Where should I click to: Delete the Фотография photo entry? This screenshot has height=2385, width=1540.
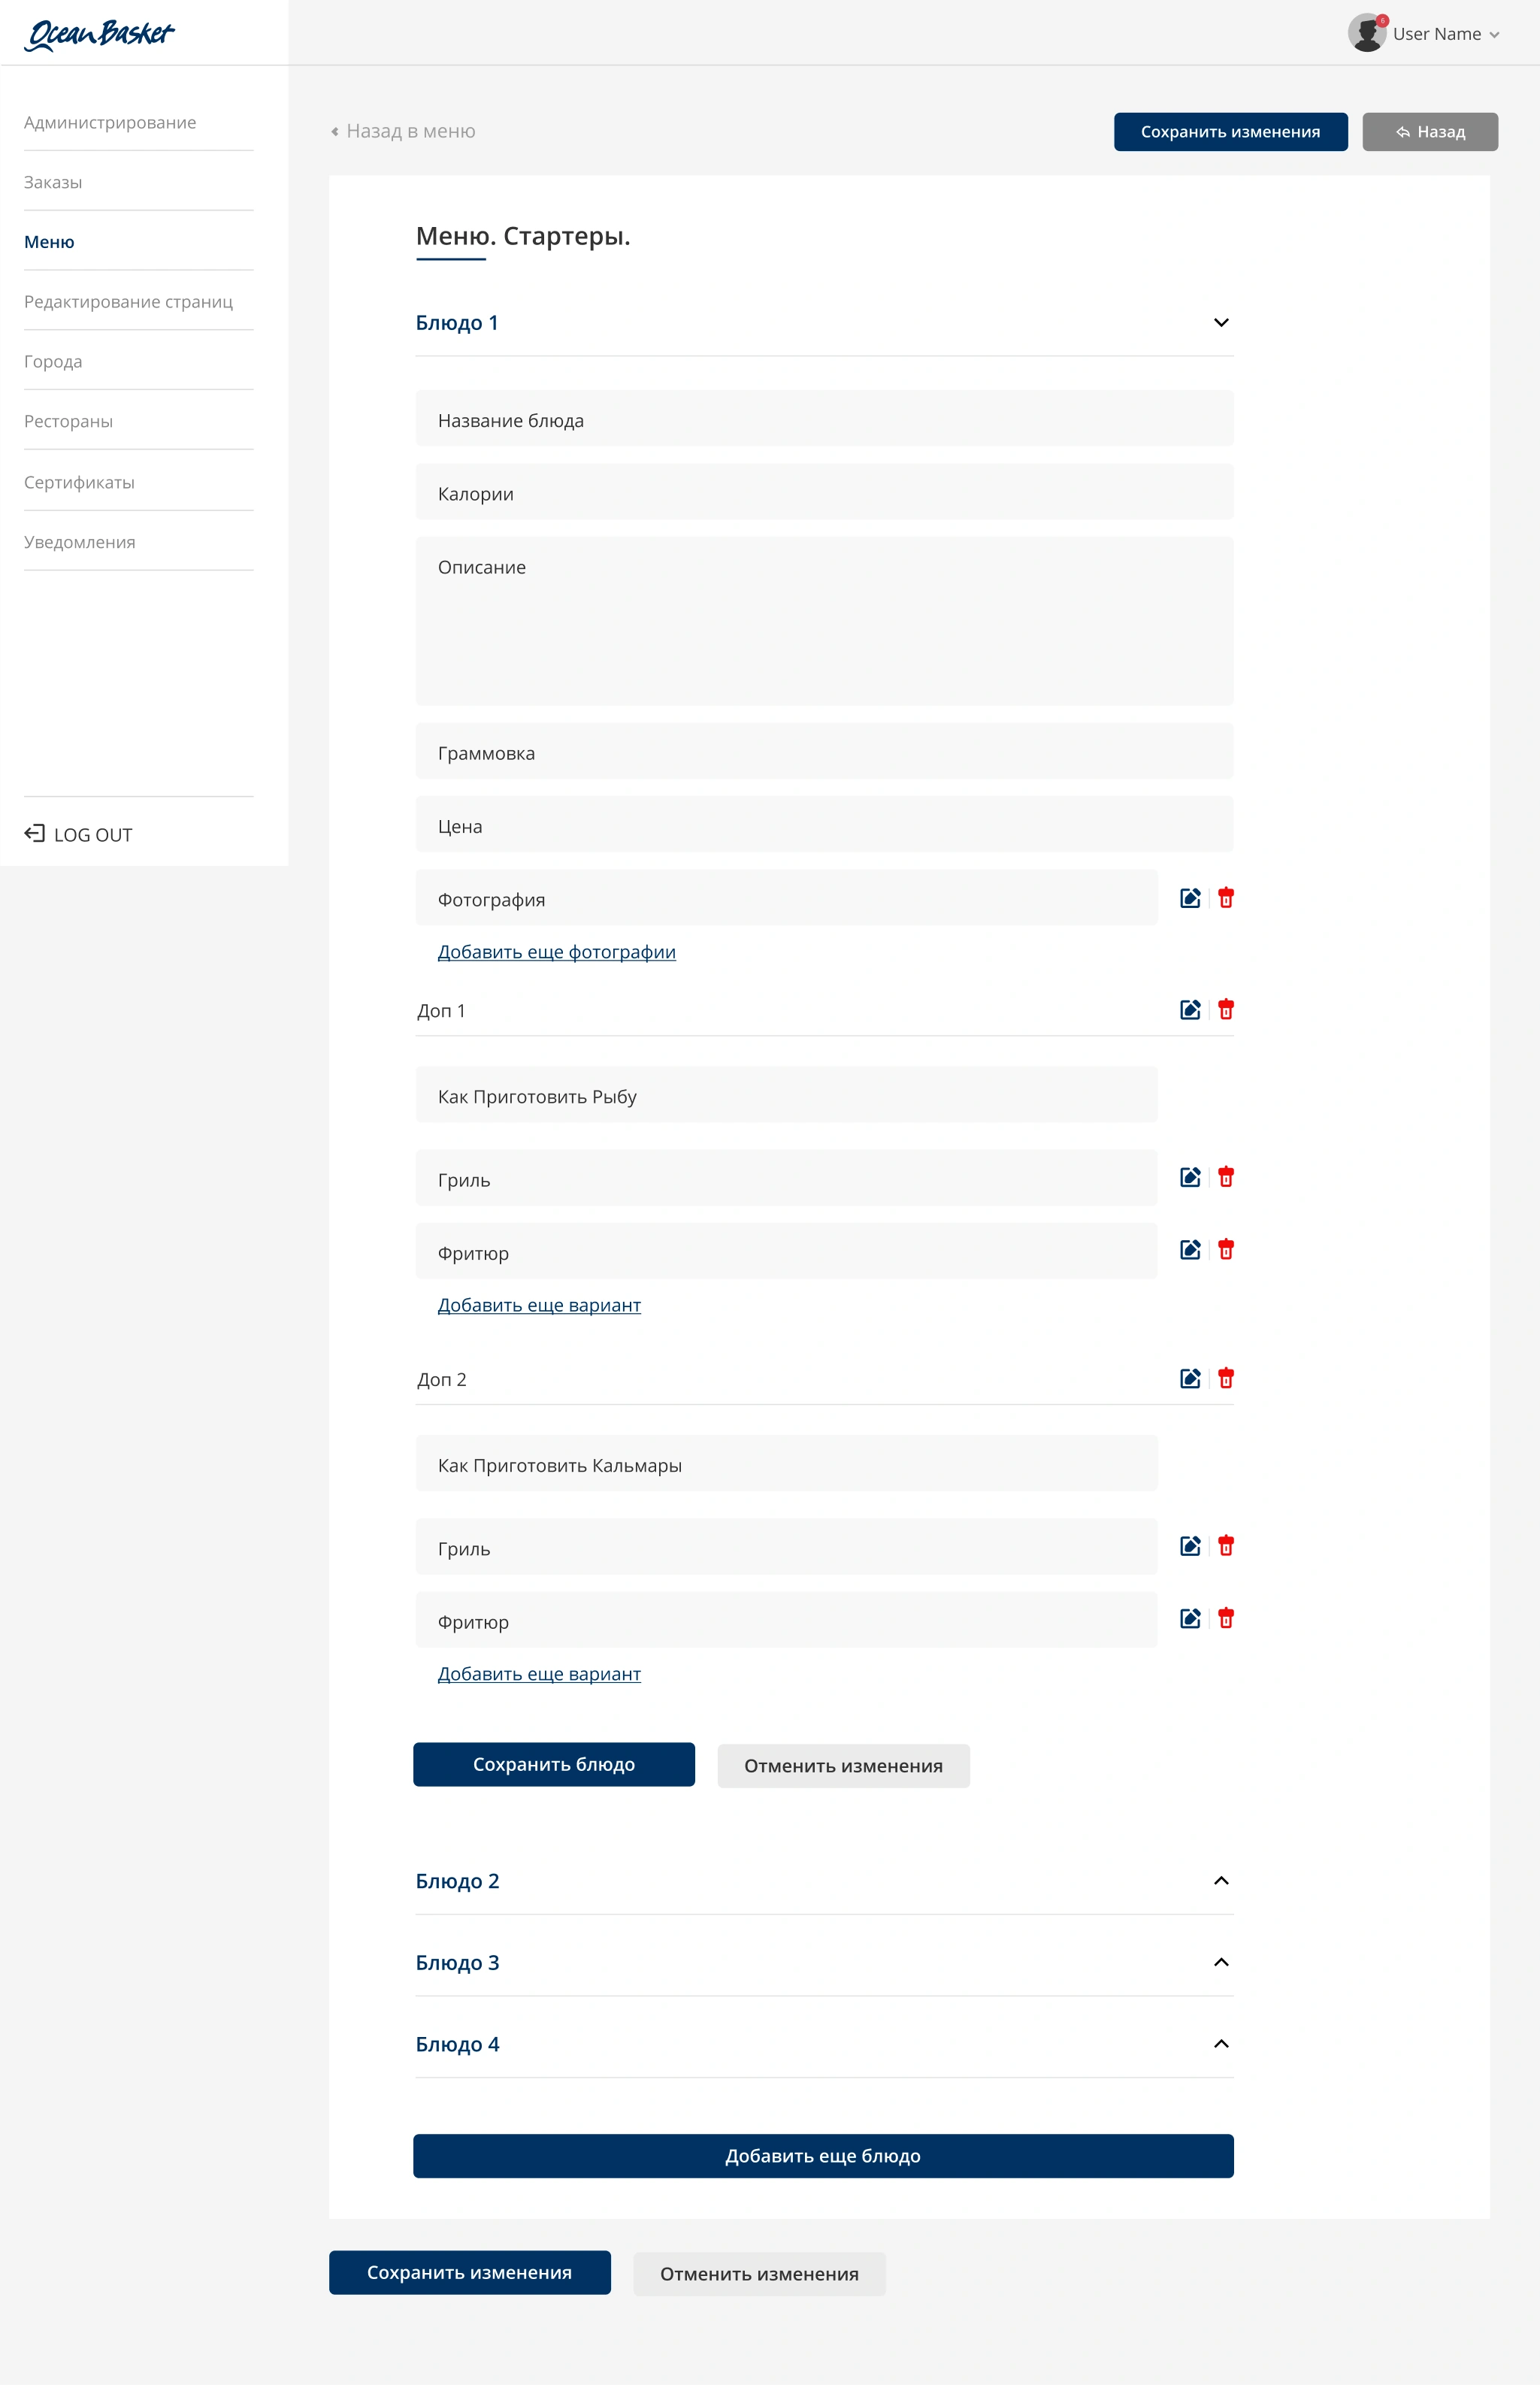[1226, 898]
